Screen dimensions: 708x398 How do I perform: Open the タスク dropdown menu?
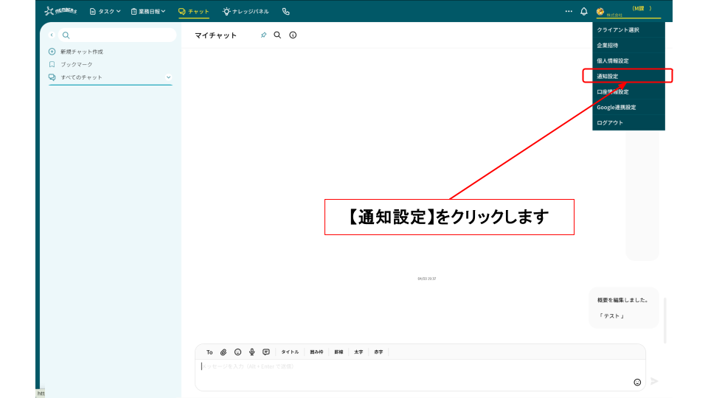point(105,12)
